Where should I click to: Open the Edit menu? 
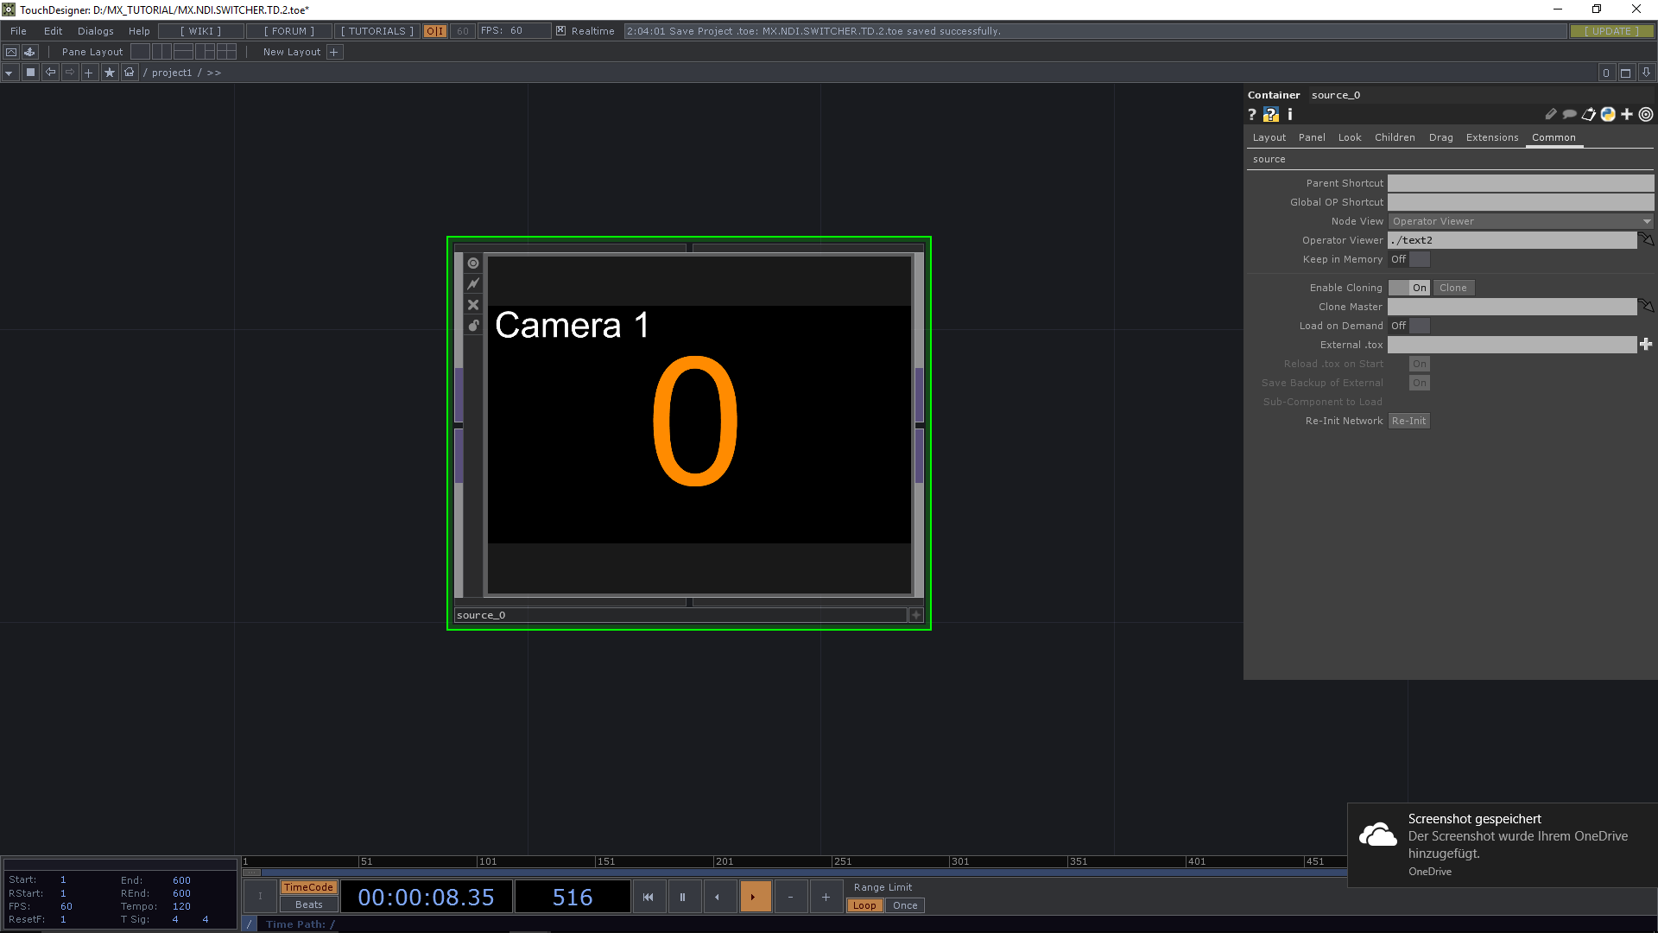coord(53,31)
